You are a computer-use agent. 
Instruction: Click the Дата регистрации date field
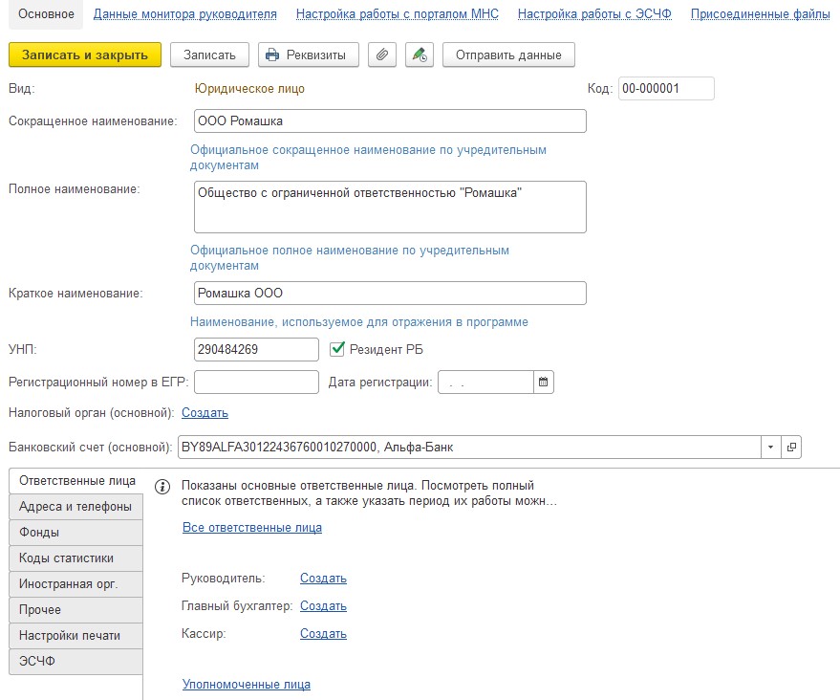(485, 383)
